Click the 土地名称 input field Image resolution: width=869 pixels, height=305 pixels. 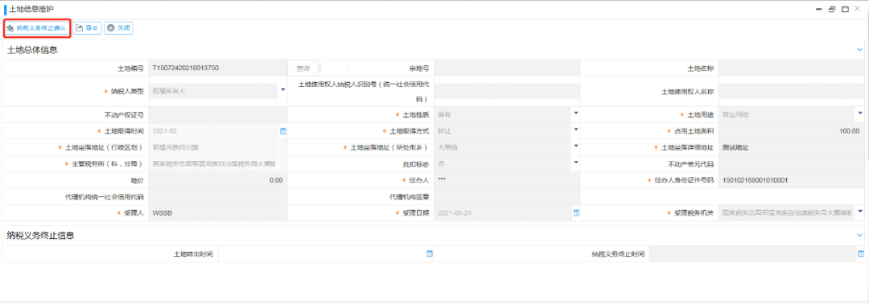coord(792,68)
